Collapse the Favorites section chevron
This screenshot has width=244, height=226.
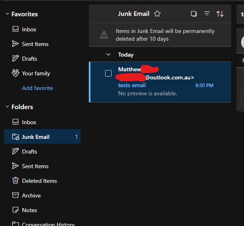coord(7,14)
